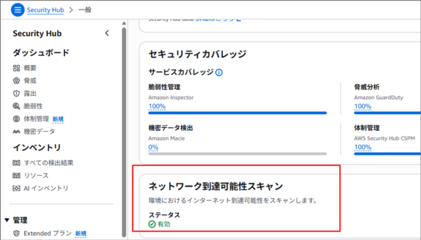Click the 機密データ検出 coverage label

coord(171,128)
